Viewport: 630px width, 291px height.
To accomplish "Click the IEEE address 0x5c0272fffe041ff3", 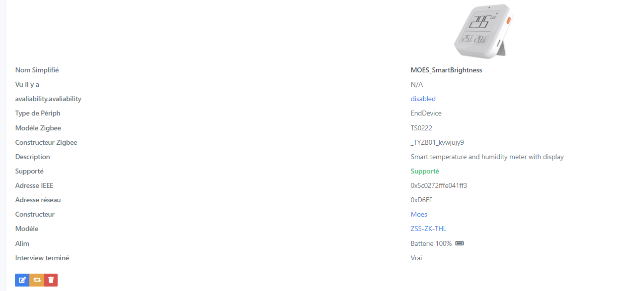I will pos(439,185).
